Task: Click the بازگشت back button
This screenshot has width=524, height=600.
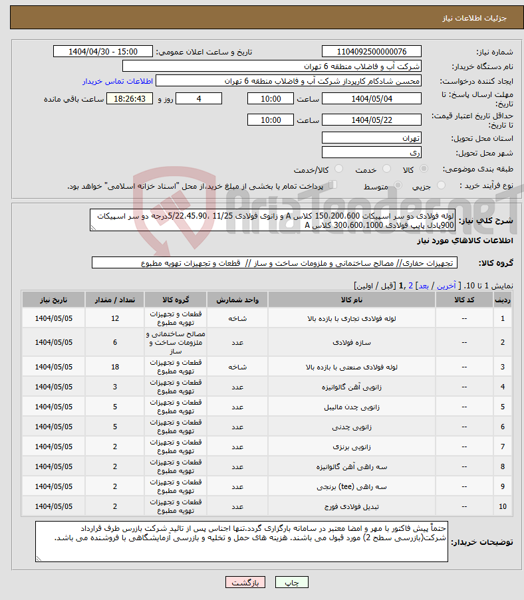Action: [245, 582]
